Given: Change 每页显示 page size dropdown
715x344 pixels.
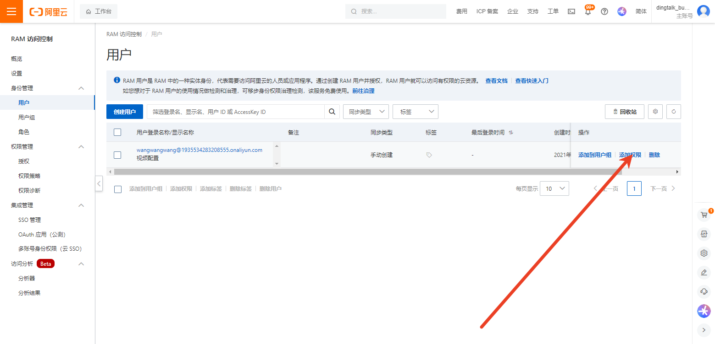Looking at the screenshot, I should (554, 188).
